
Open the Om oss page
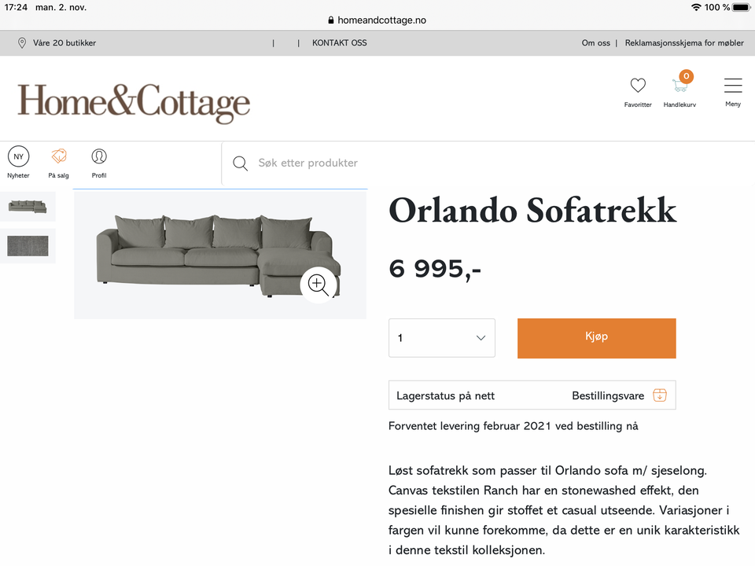(x=595, y=43)
